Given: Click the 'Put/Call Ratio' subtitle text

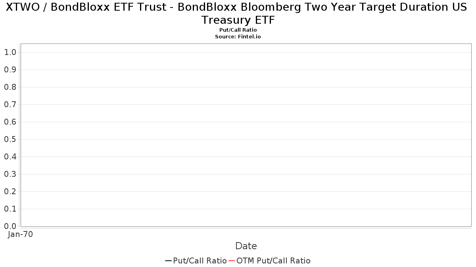Looking at the screenshot, I should [x=238, y=30].
